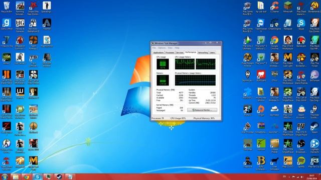Switch to Processes tab in Task Manager
The height and width of the screenshot is (180, 321).
(170, 52)
